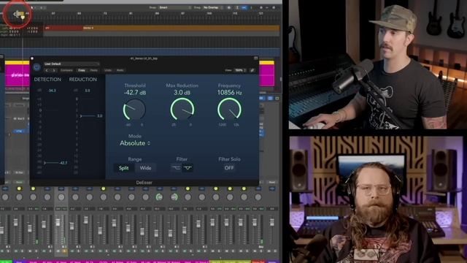Viewport: 467px width, 263px height.
Task: Select the peak filter shape icon
Action: tap(188, 168)
